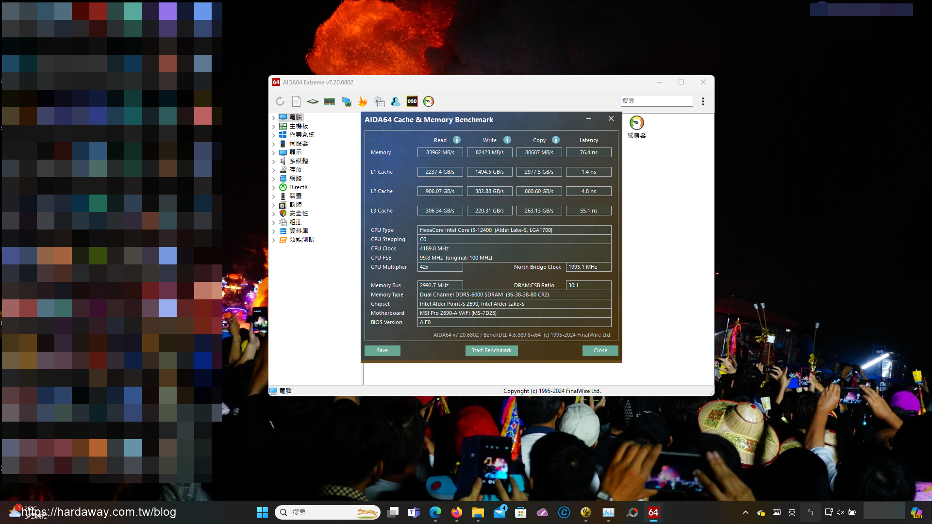Open Microsoft Teams from taskbar
This screenshot has height=524, width=932.
point(414,512)
